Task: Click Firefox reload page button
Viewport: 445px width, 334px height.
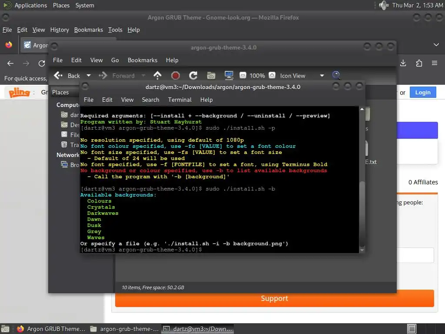Action: (42, 63)
